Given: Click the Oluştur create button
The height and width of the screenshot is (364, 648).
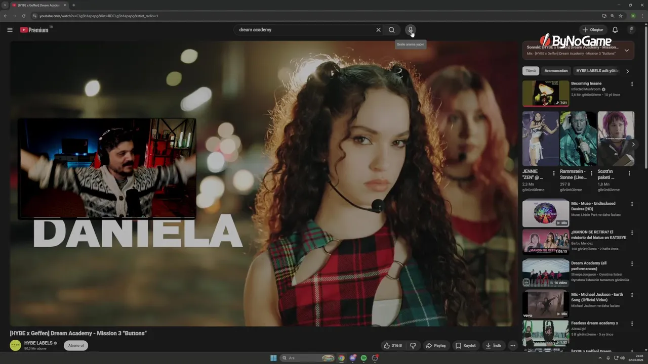Looking at the screenshot, I should point(592,30).
